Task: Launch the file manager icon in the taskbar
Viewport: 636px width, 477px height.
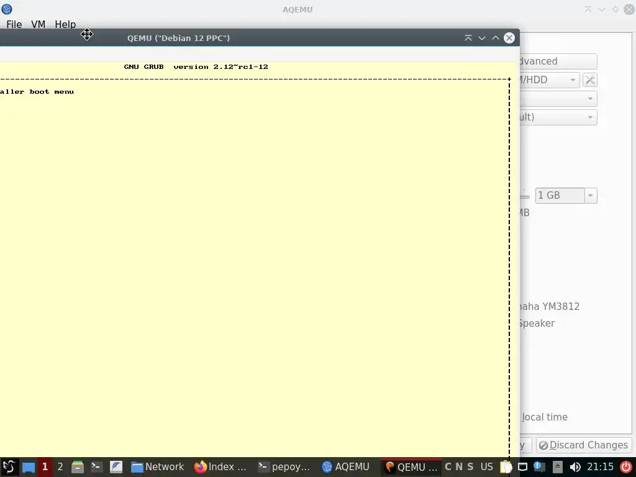Action: click(x=77, y=467)
